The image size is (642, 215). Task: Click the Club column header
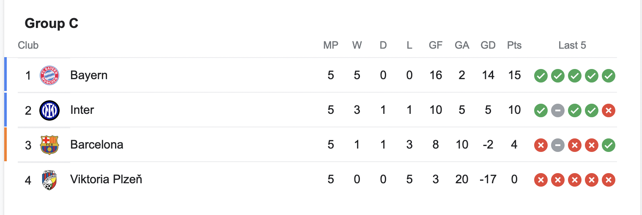click(28, 45)
